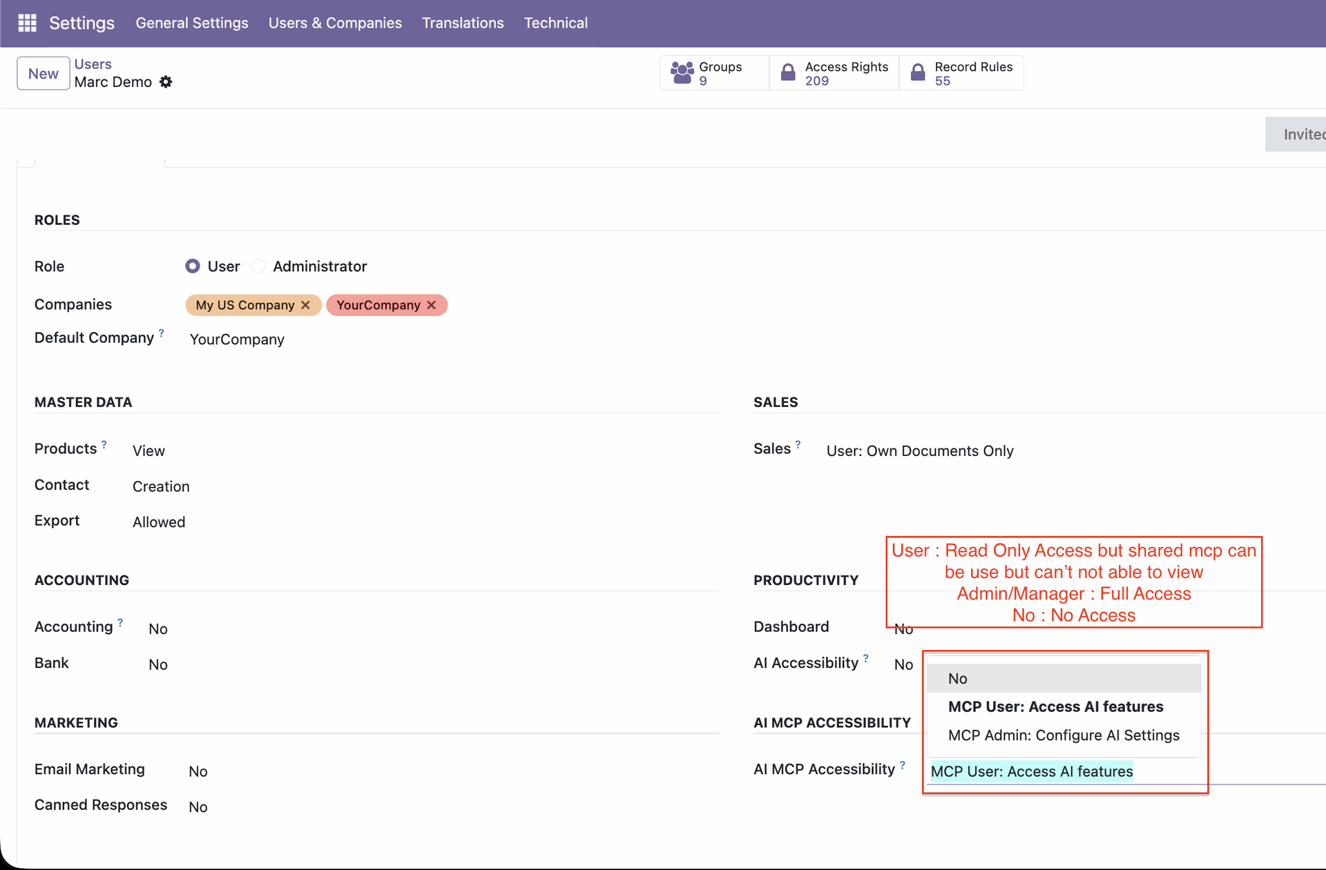Show help tooltip for Sales
This screenshot has width=1326, height=870.
coord(798,444)
